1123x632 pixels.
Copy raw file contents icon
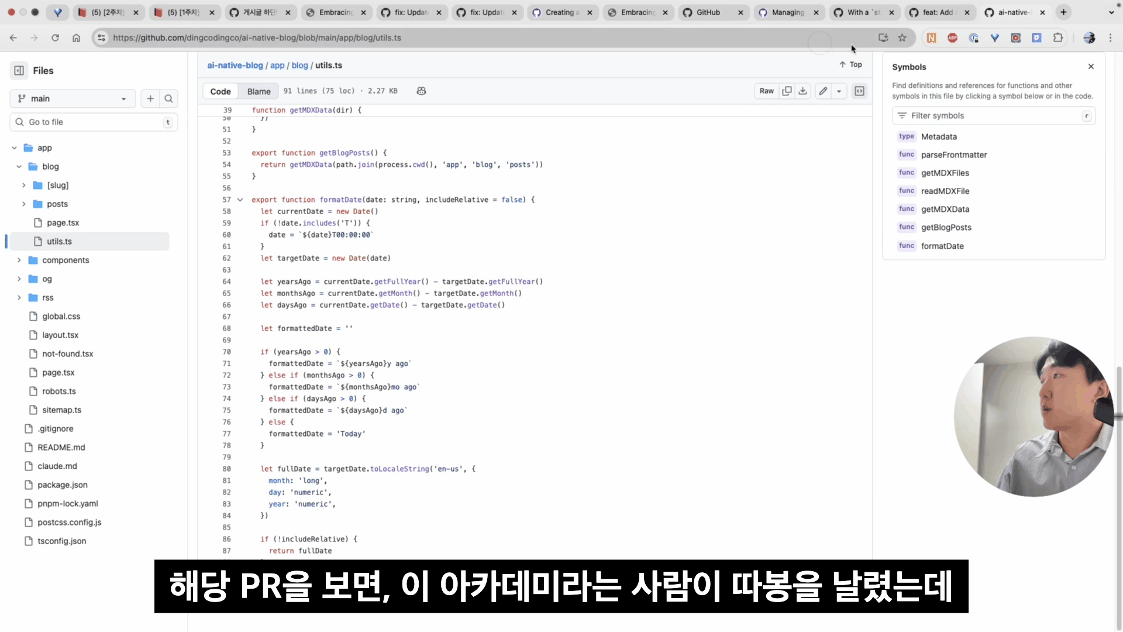[787, 91]
